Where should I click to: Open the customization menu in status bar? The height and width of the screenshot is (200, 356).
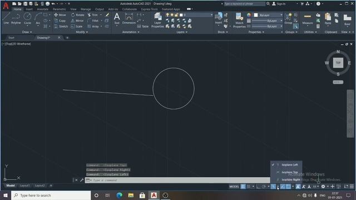pos(352,187)
